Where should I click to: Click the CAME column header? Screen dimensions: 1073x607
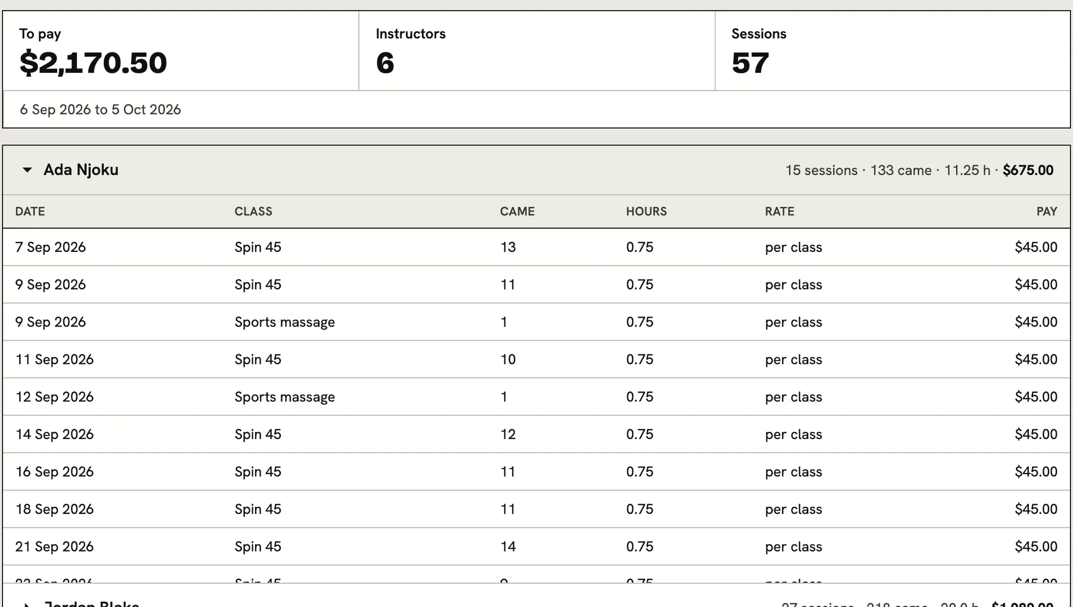[517, 211]
